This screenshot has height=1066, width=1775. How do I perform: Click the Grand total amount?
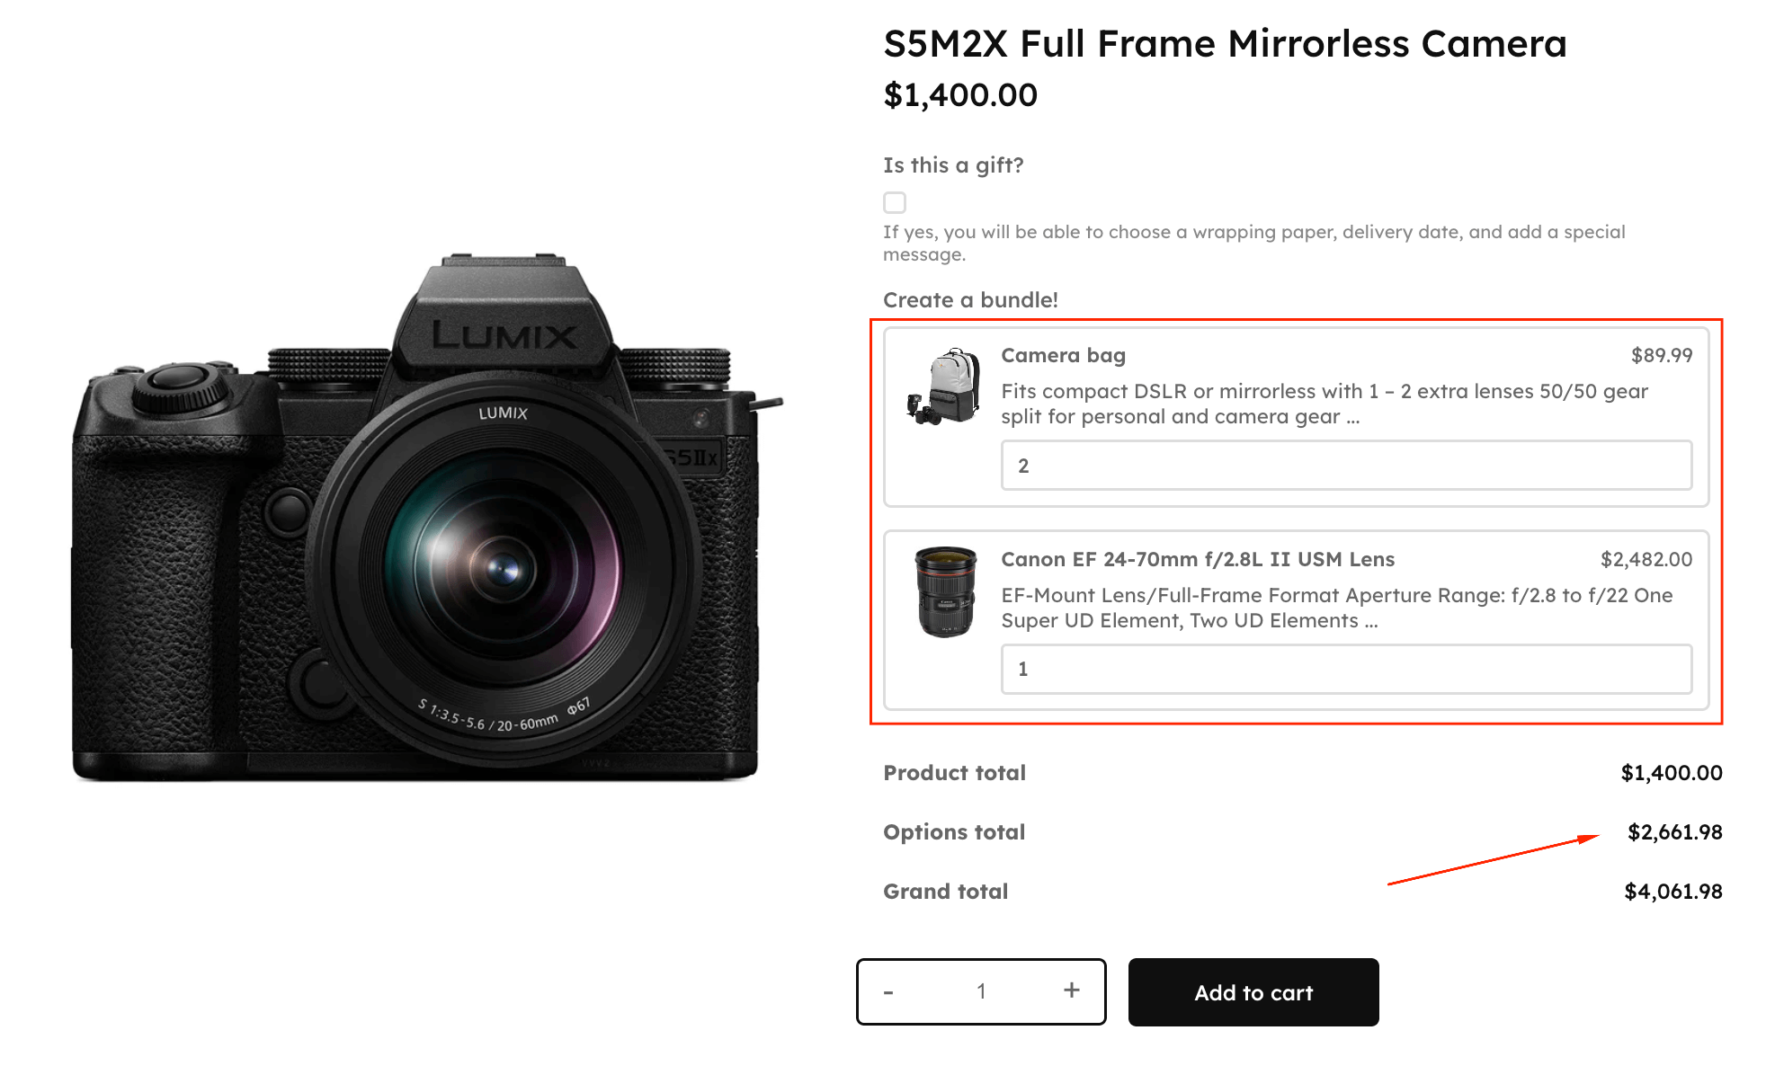click(1674, 891)
